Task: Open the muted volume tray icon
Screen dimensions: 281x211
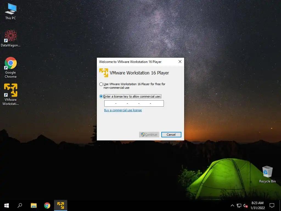Action: point(245,206)
